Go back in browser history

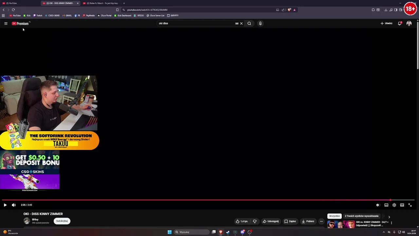4,10
